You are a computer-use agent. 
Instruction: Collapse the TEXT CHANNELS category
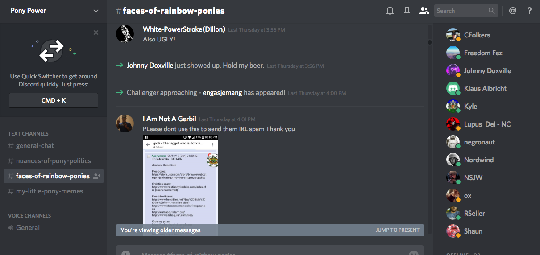[x=28, y=134]
